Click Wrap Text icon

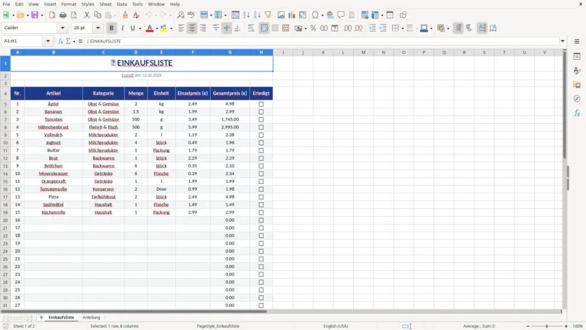tap(251, 28)
